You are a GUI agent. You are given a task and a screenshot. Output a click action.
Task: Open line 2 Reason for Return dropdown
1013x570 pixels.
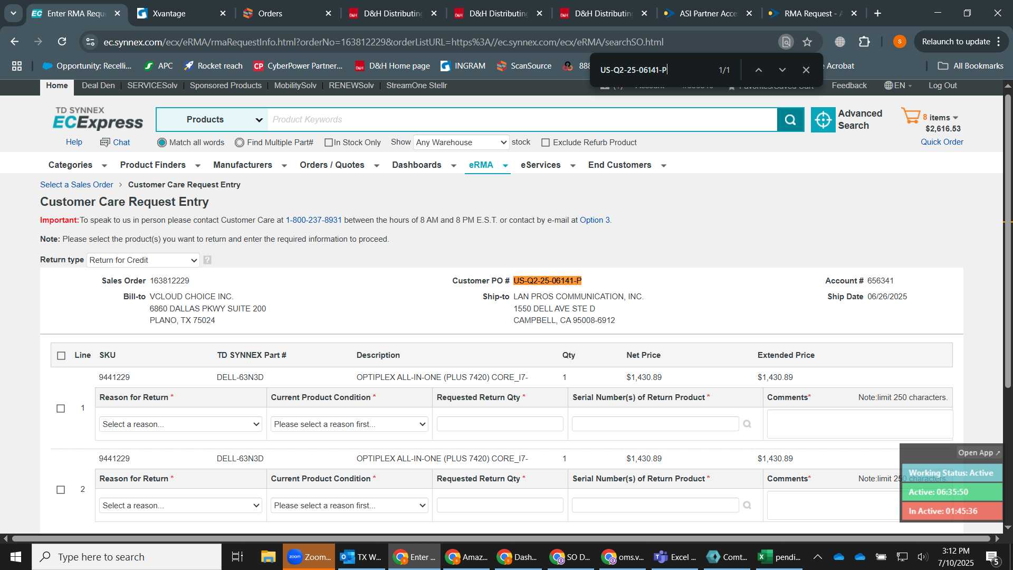click(180, 506)
